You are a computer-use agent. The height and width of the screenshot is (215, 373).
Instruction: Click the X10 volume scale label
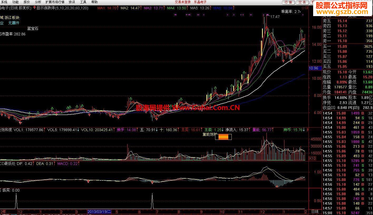pyautogui.click(x=312, y=158)
